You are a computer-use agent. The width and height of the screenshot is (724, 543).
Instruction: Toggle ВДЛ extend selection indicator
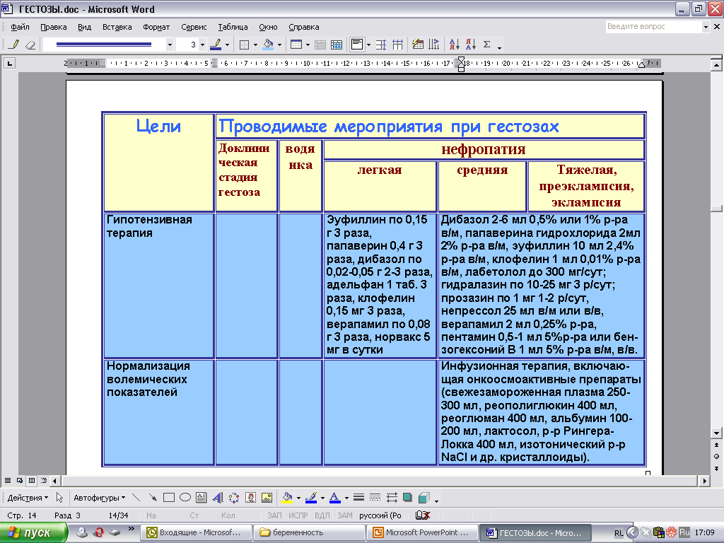pos(322,515)
